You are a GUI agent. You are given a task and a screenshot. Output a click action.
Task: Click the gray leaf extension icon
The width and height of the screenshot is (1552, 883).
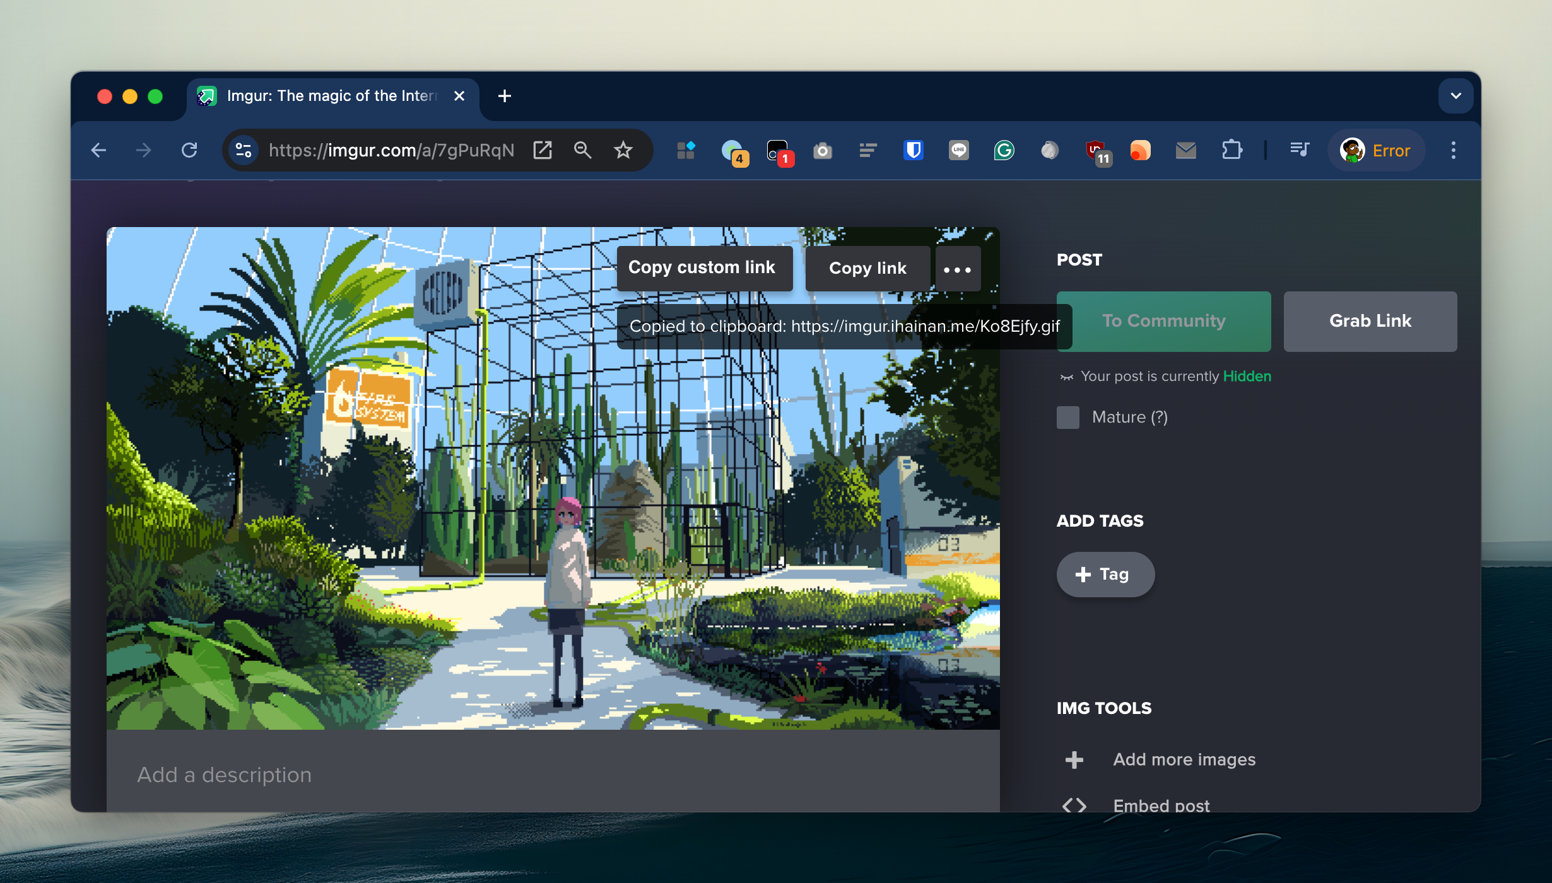[x=1050, y=150]
